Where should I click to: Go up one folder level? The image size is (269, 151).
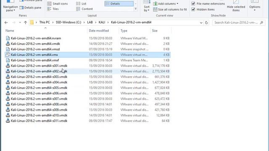25,22
